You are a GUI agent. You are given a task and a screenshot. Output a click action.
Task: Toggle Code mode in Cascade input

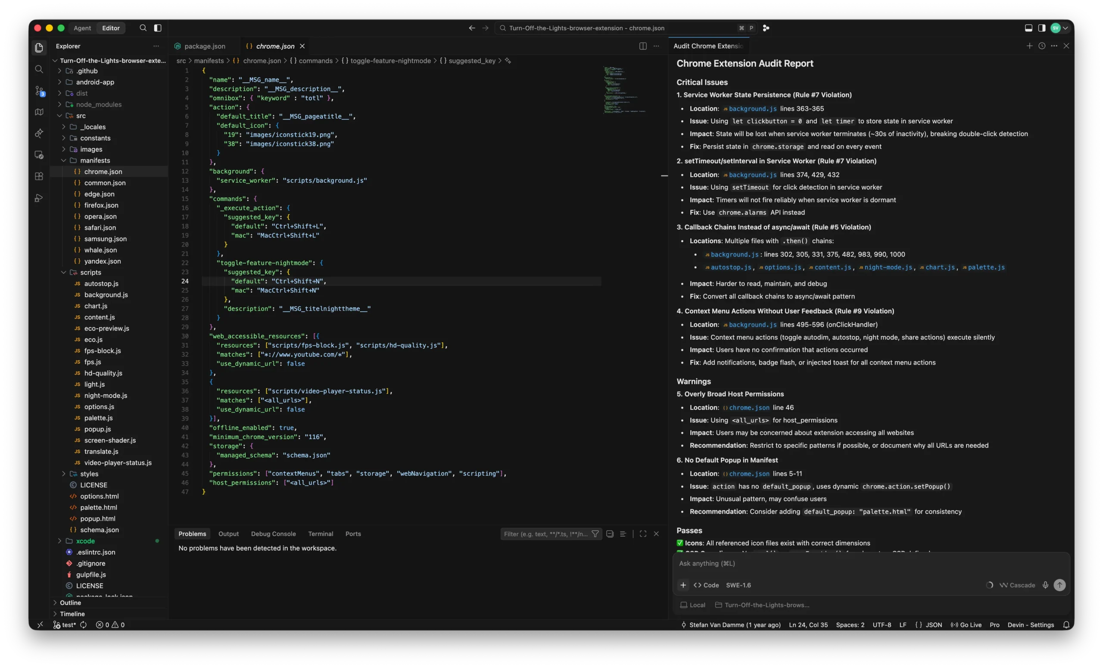706,585
